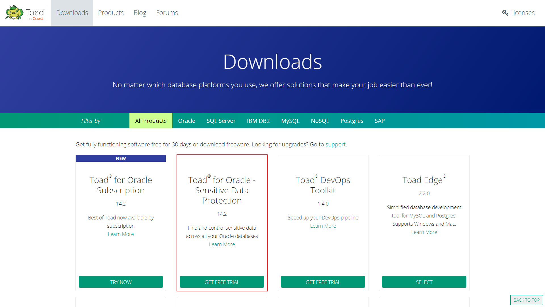
Task: Click the Toad DevOps Toolkit title
Action: click(323, 185)
